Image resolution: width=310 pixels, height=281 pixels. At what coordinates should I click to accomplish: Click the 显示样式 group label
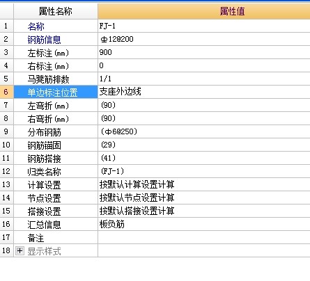[44, 251]
